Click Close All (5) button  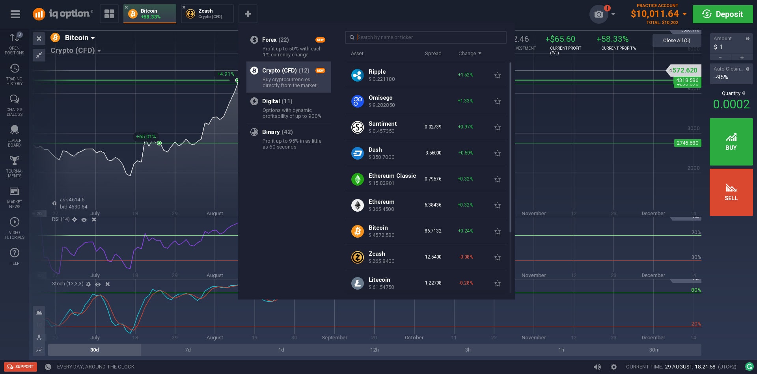[x=677, y=41]
